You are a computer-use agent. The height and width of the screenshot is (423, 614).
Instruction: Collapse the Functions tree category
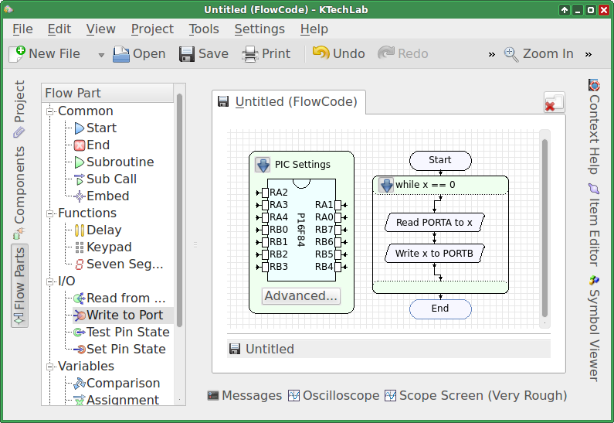(49, 213)
